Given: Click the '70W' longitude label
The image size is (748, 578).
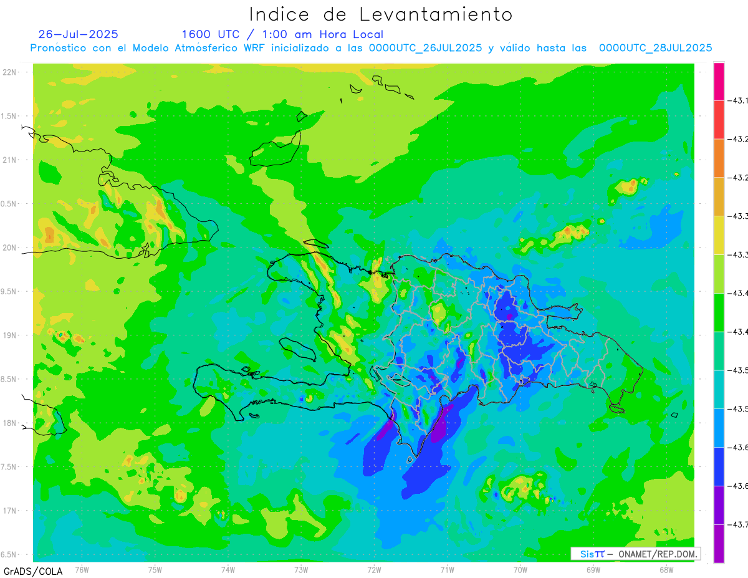Looking at the screenshot, I should pos(520,569).
